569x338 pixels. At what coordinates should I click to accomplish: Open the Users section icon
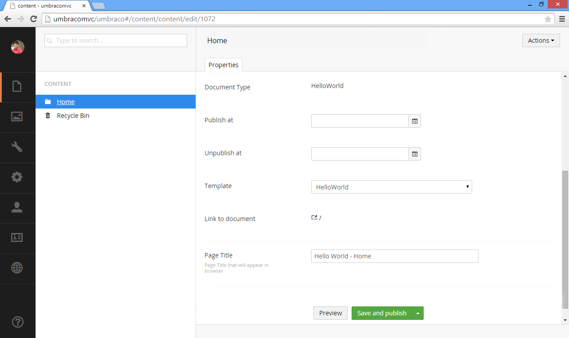[x=17, y=207]
